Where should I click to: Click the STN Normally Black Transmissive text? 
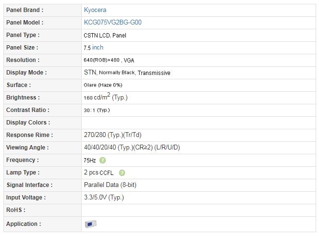(x=127, y=73)
